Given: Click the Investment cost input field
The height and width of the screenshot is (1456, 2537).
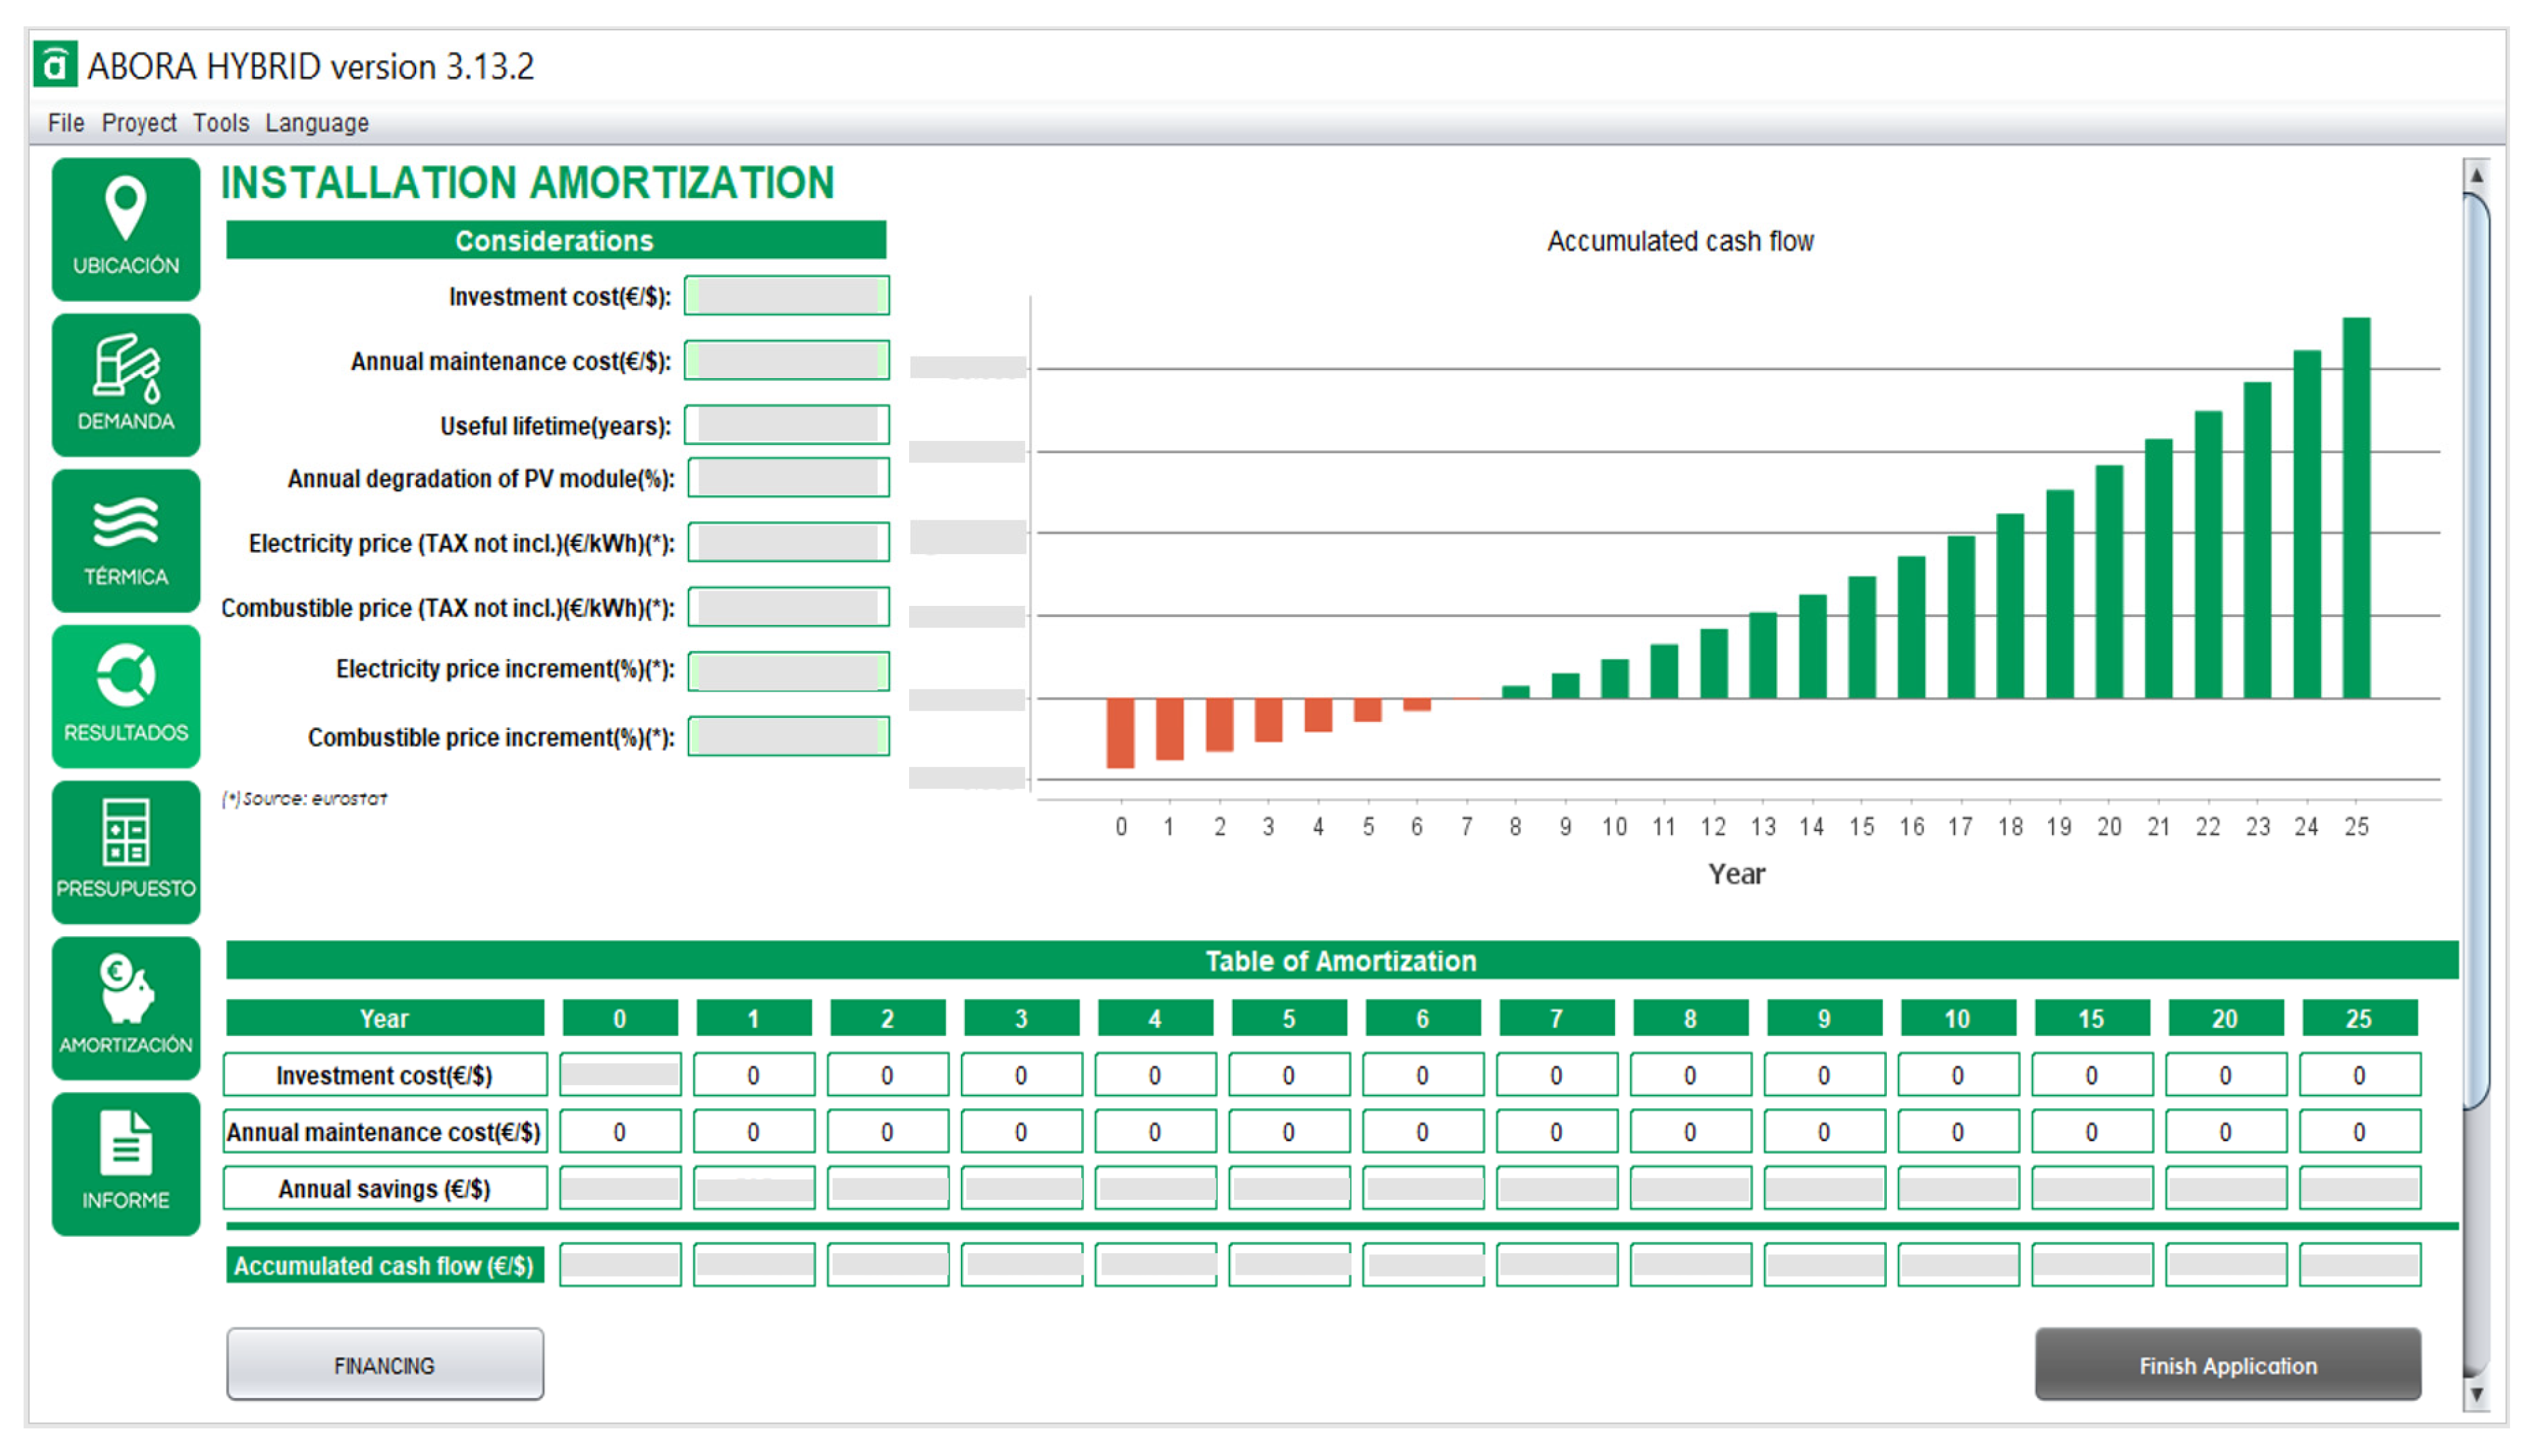Looking at the screenshot, I should pos(787,296).
